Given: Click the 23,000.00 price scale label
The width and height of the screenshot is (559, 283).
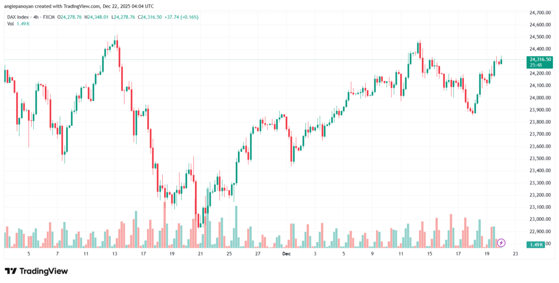Looking at the screenshot, I should point(539,219).
